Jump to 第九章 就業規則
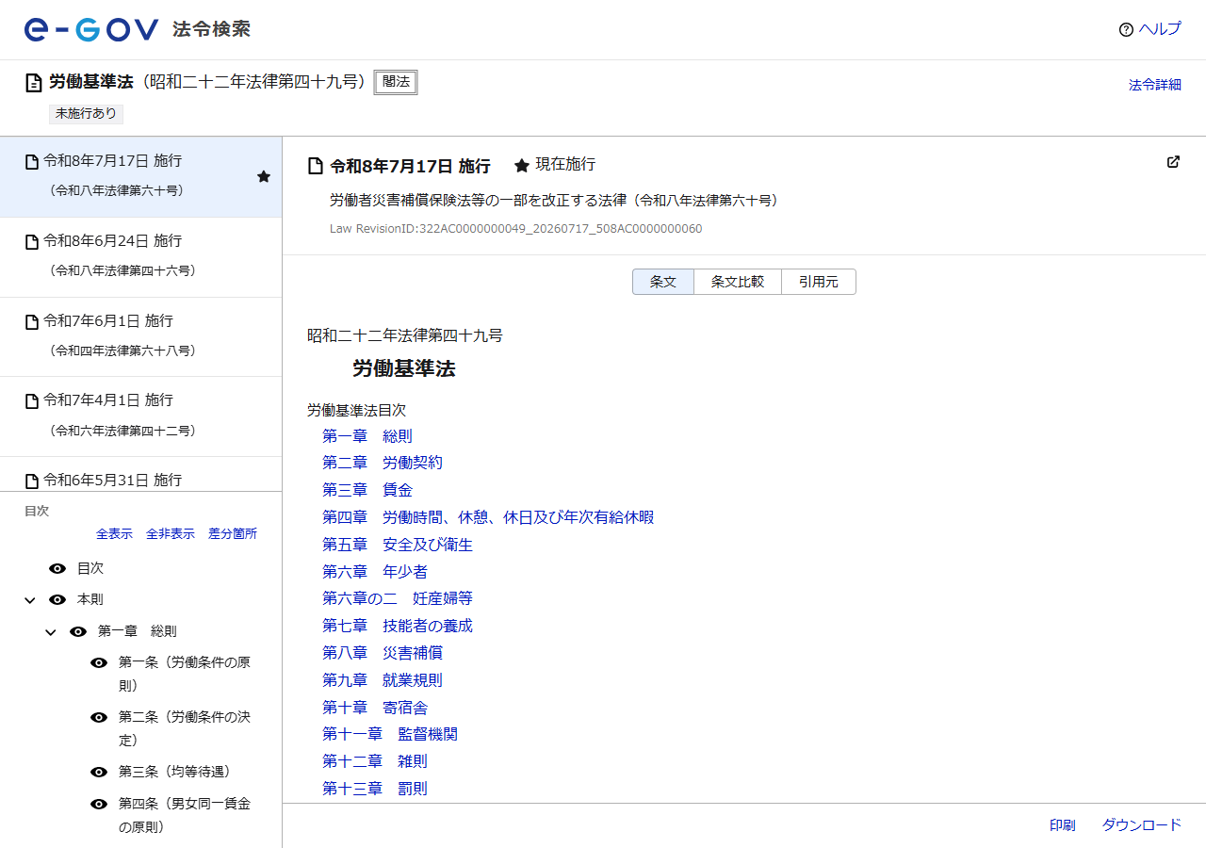Screen dimensions: 1206x848 (x=383, y=680)
